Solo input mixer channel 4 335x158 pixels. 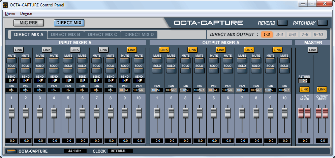click(54, 71)
